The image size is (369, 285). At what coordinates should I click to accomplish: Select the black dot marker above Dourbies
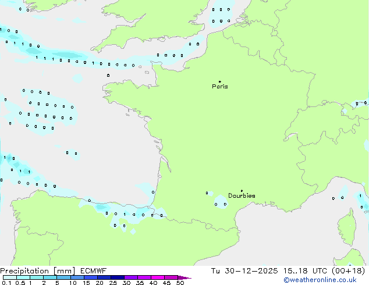242,191
